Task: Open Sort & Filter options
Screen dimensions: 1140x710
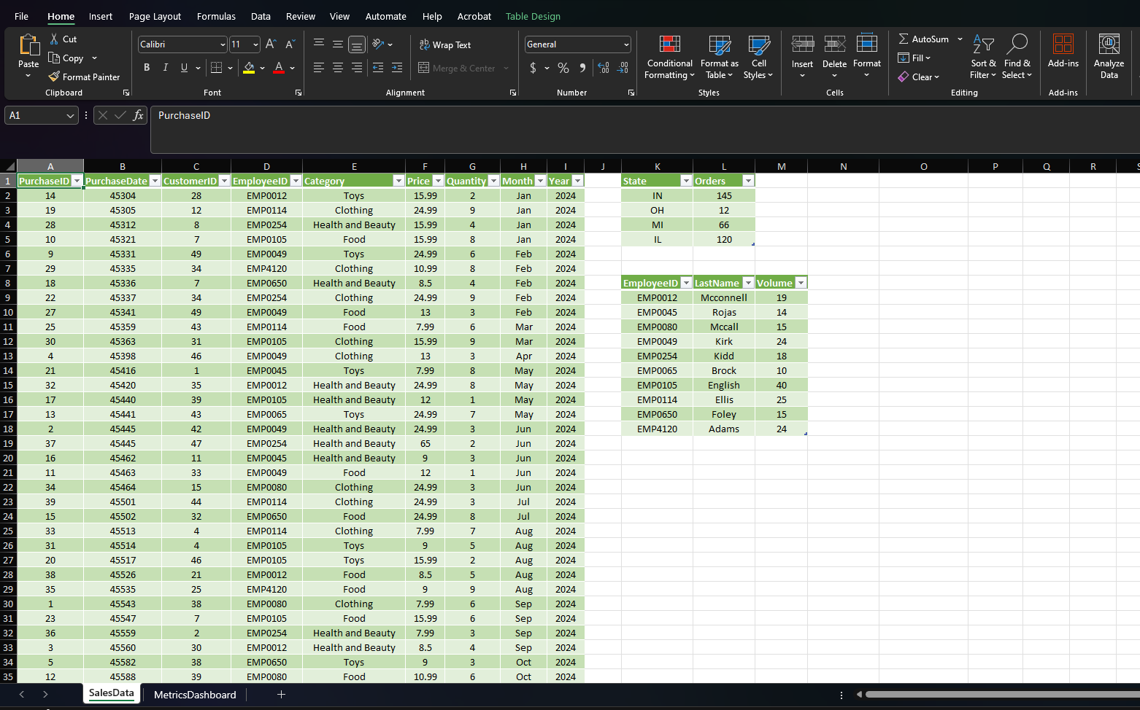Action: coord(983,58)
